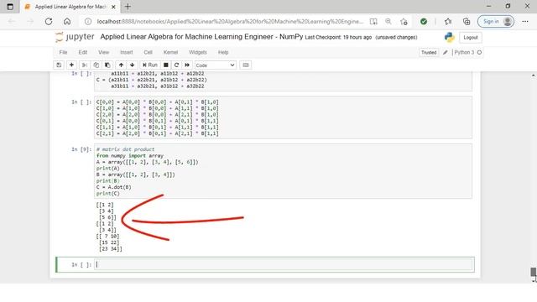Move the selected cell up

(x=121, y=65)
